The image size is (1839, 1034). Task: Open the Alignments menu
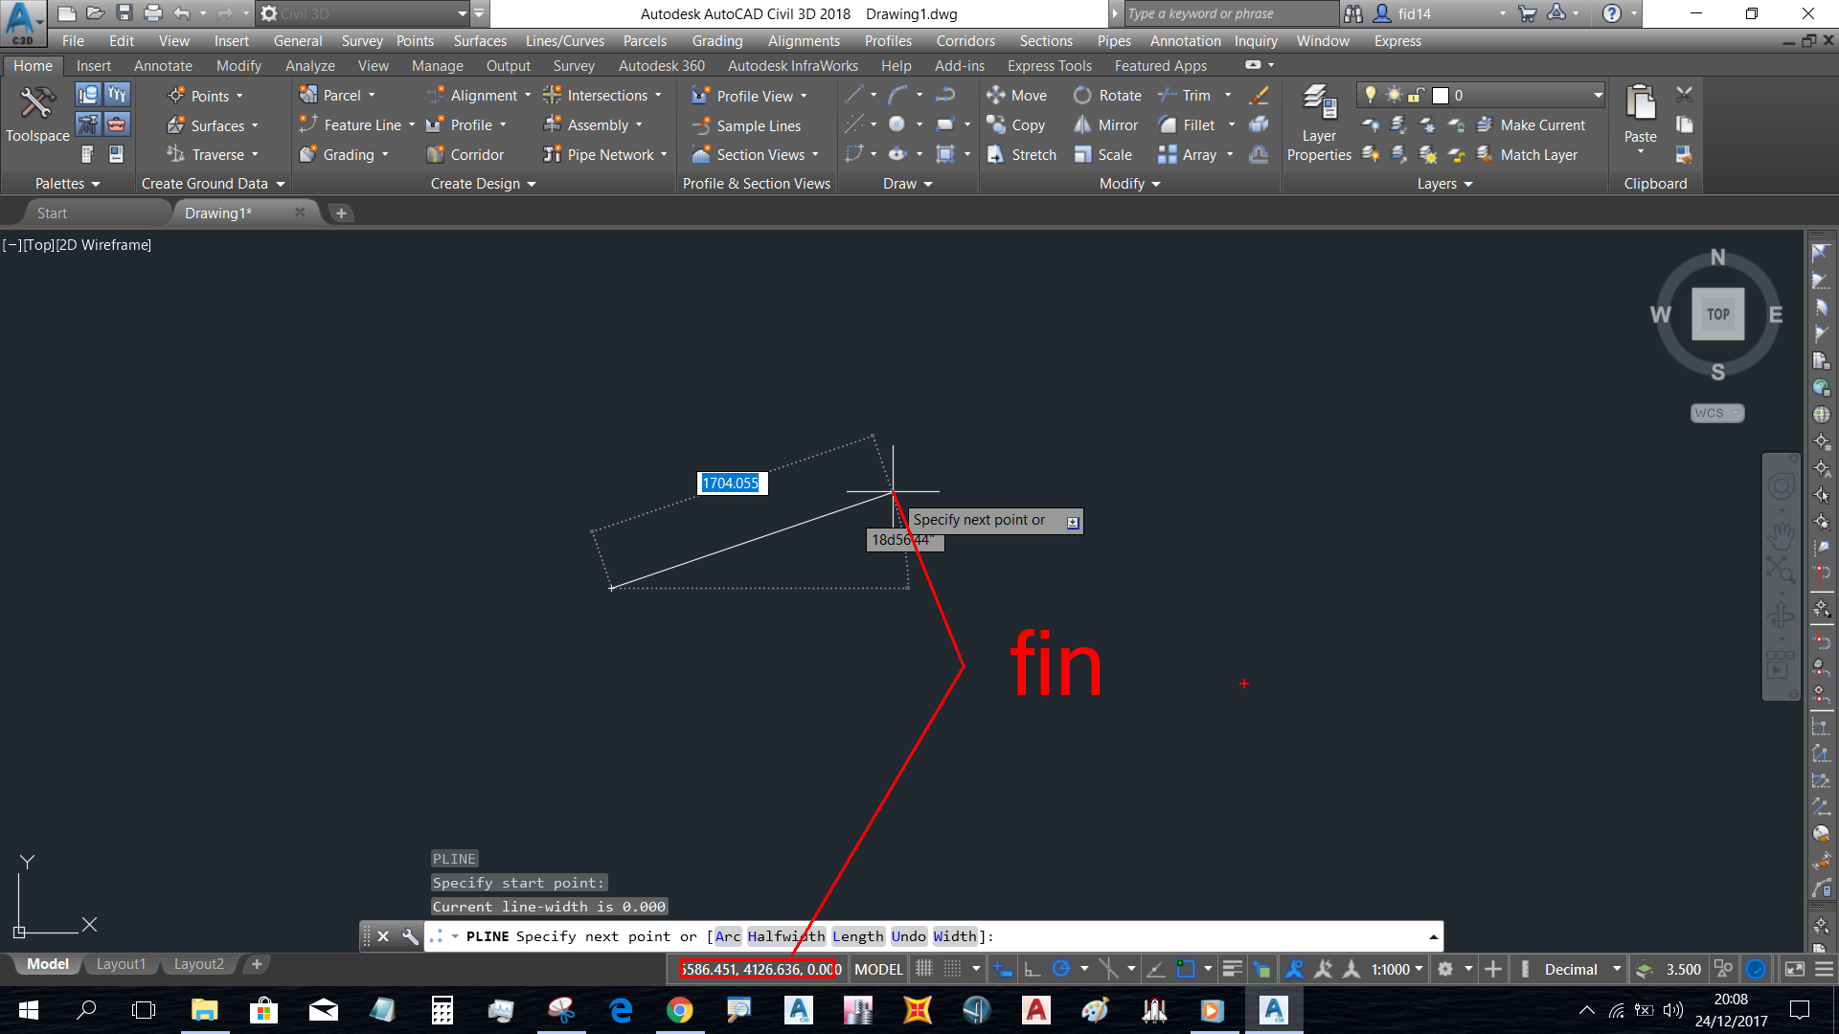(x=804, y=40)
